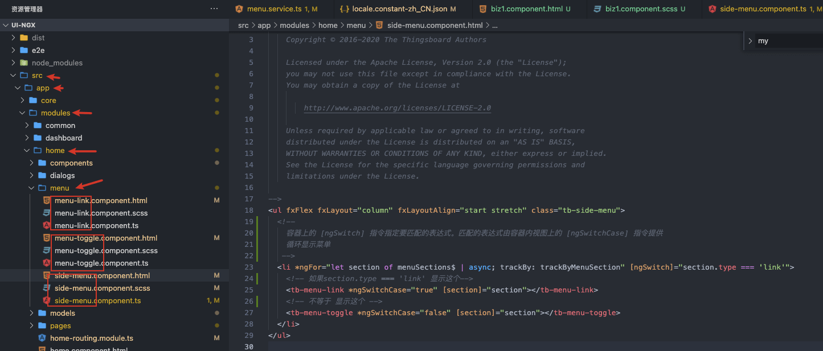Screen dimensions: 823x351
Task: Click the src breadcrumb segment
Action: point(243,25)
